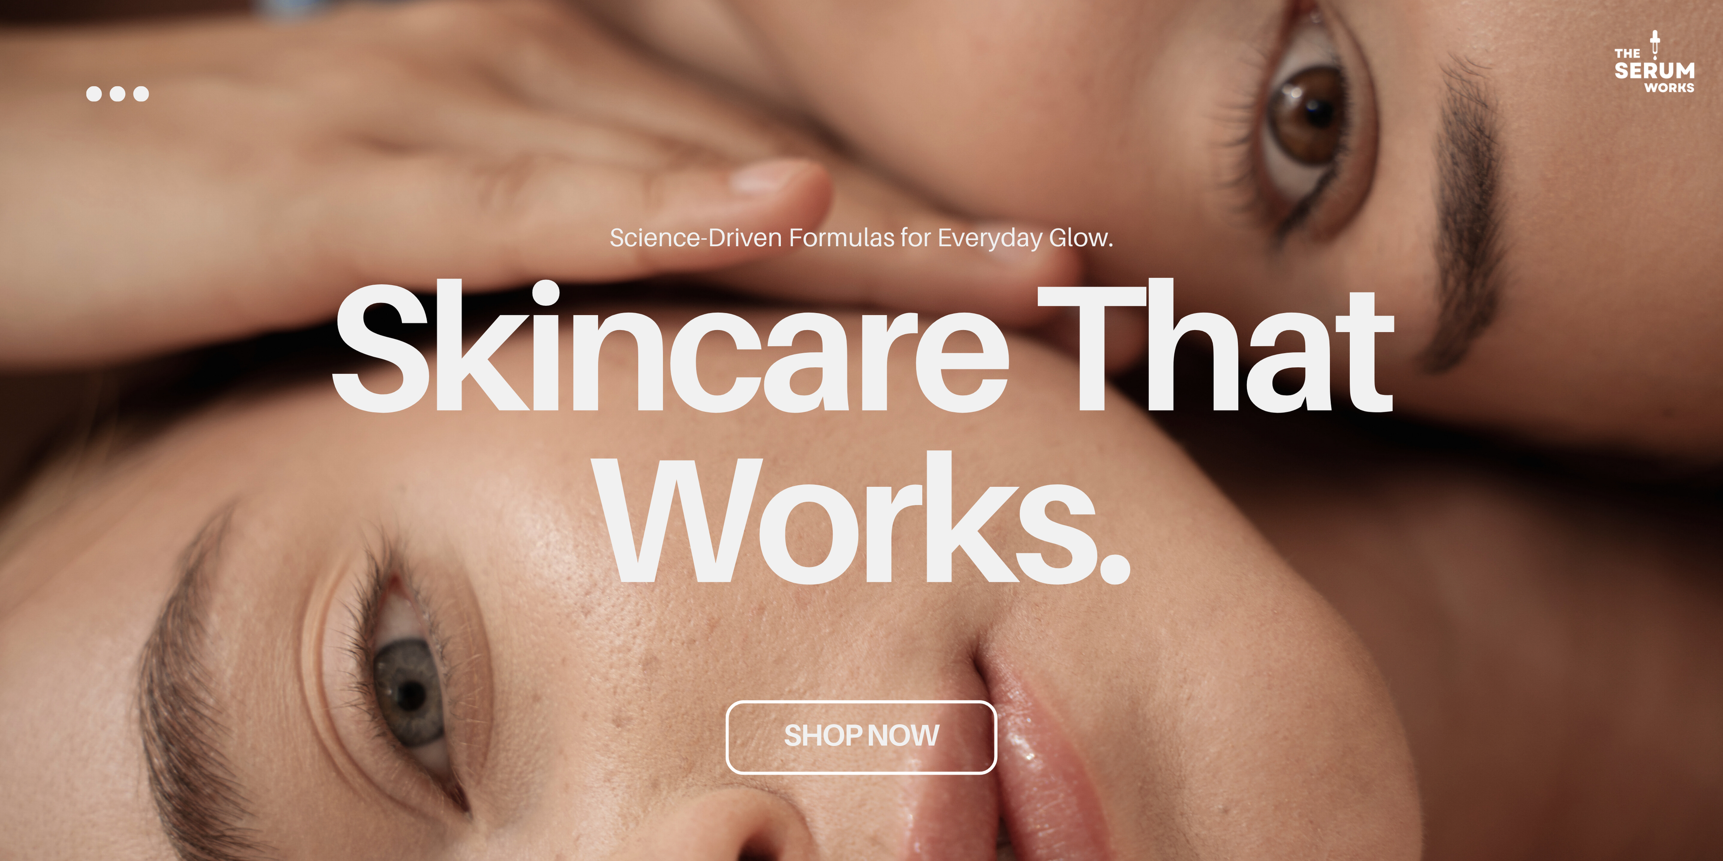
Task: Open The Serum Works logo
Action: (x=1655, y=61)
